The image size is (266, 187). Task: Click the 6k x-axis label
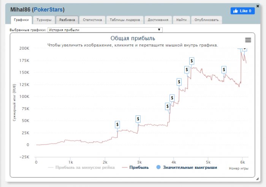point(242,162)
